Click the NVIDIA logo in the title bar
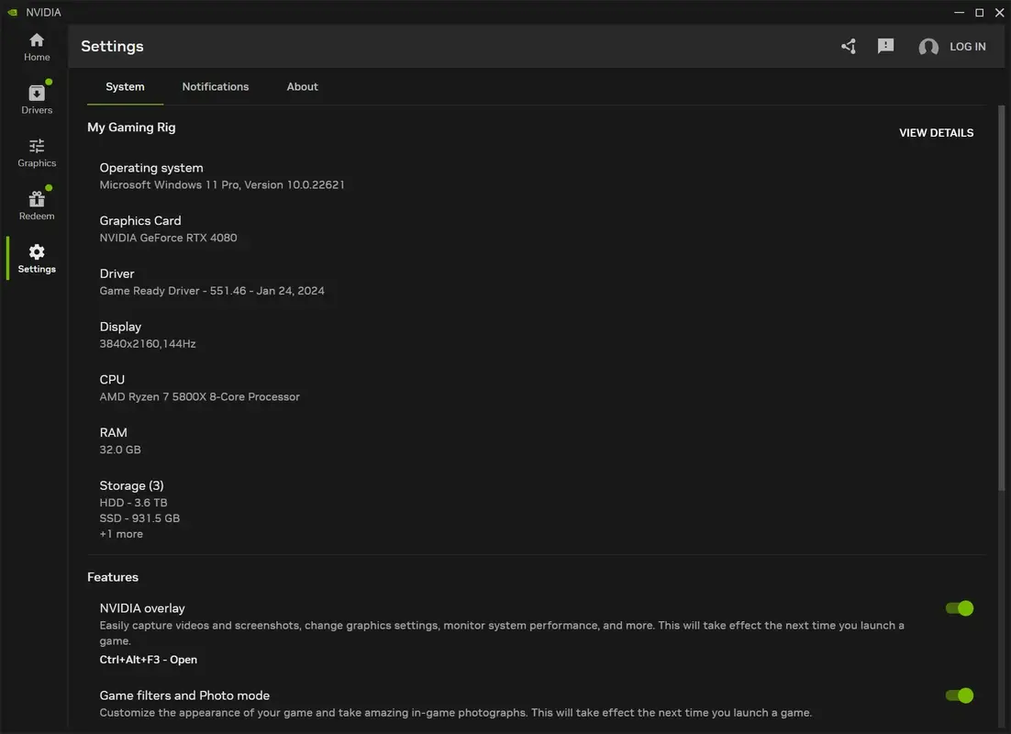 [x=11, y=11]
